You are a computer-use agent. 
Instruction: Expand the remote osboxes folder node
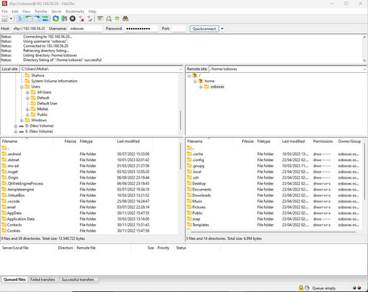click(x=201, y=87)
